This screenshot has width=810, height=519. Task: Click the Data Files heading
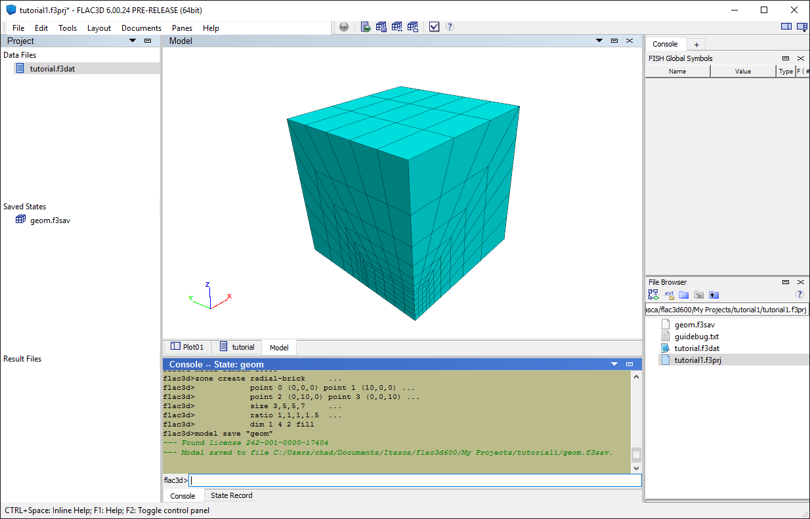(20, 55)
